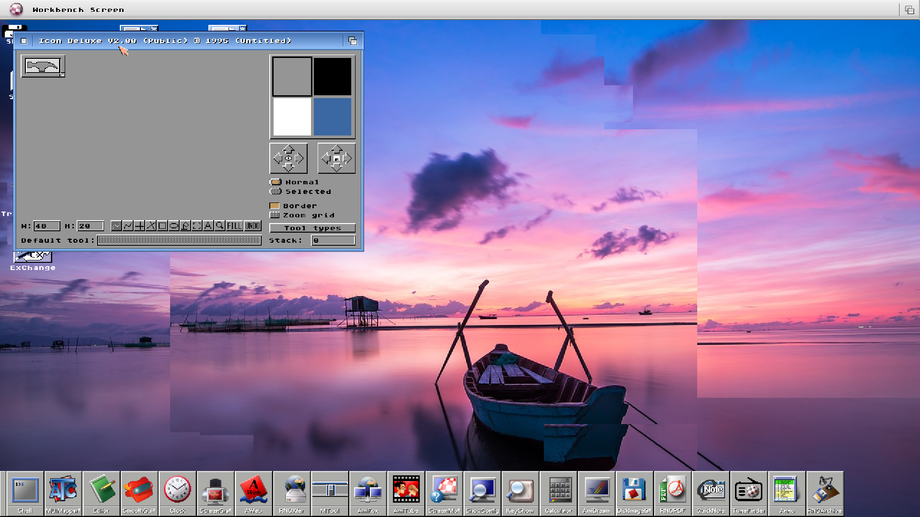Viewport: 920px width, 517px height.
Task: Enable the Zoom grid
Action: click(x=274, y=215)
